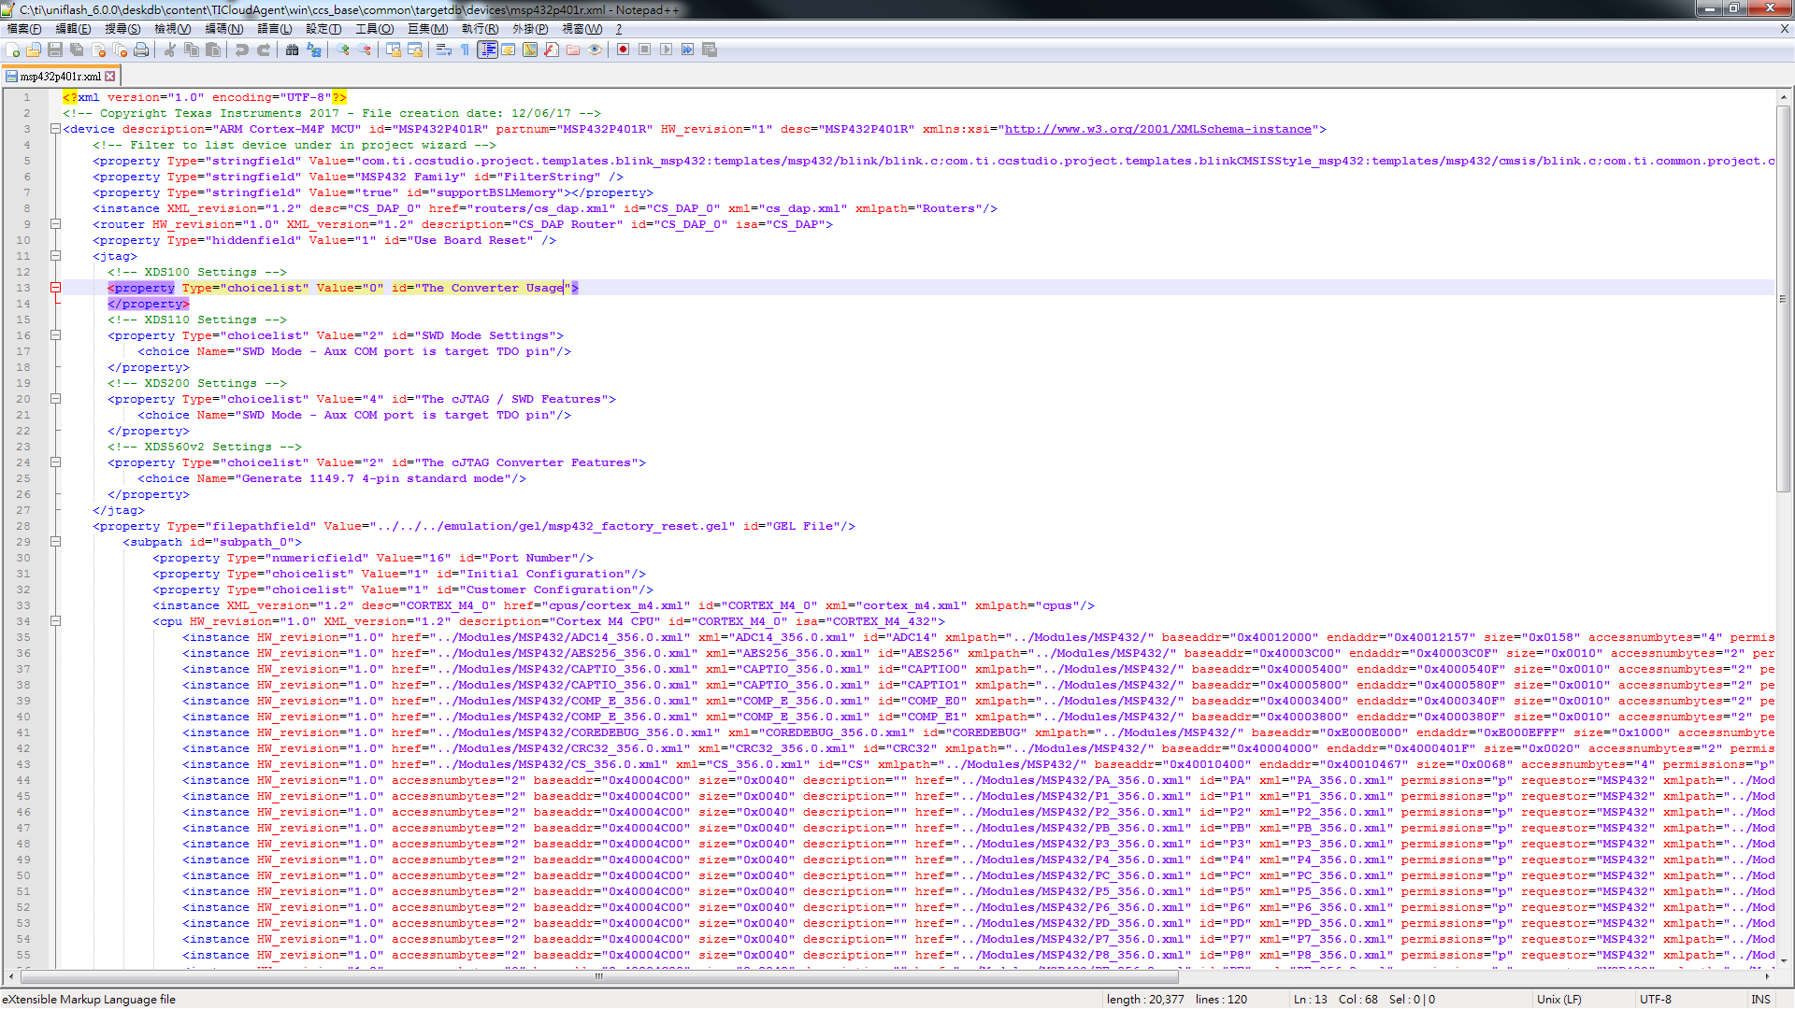The image size is (1795, 1009).
Task: Click the Print toolbar icon
Action: [x=141, y=50]
